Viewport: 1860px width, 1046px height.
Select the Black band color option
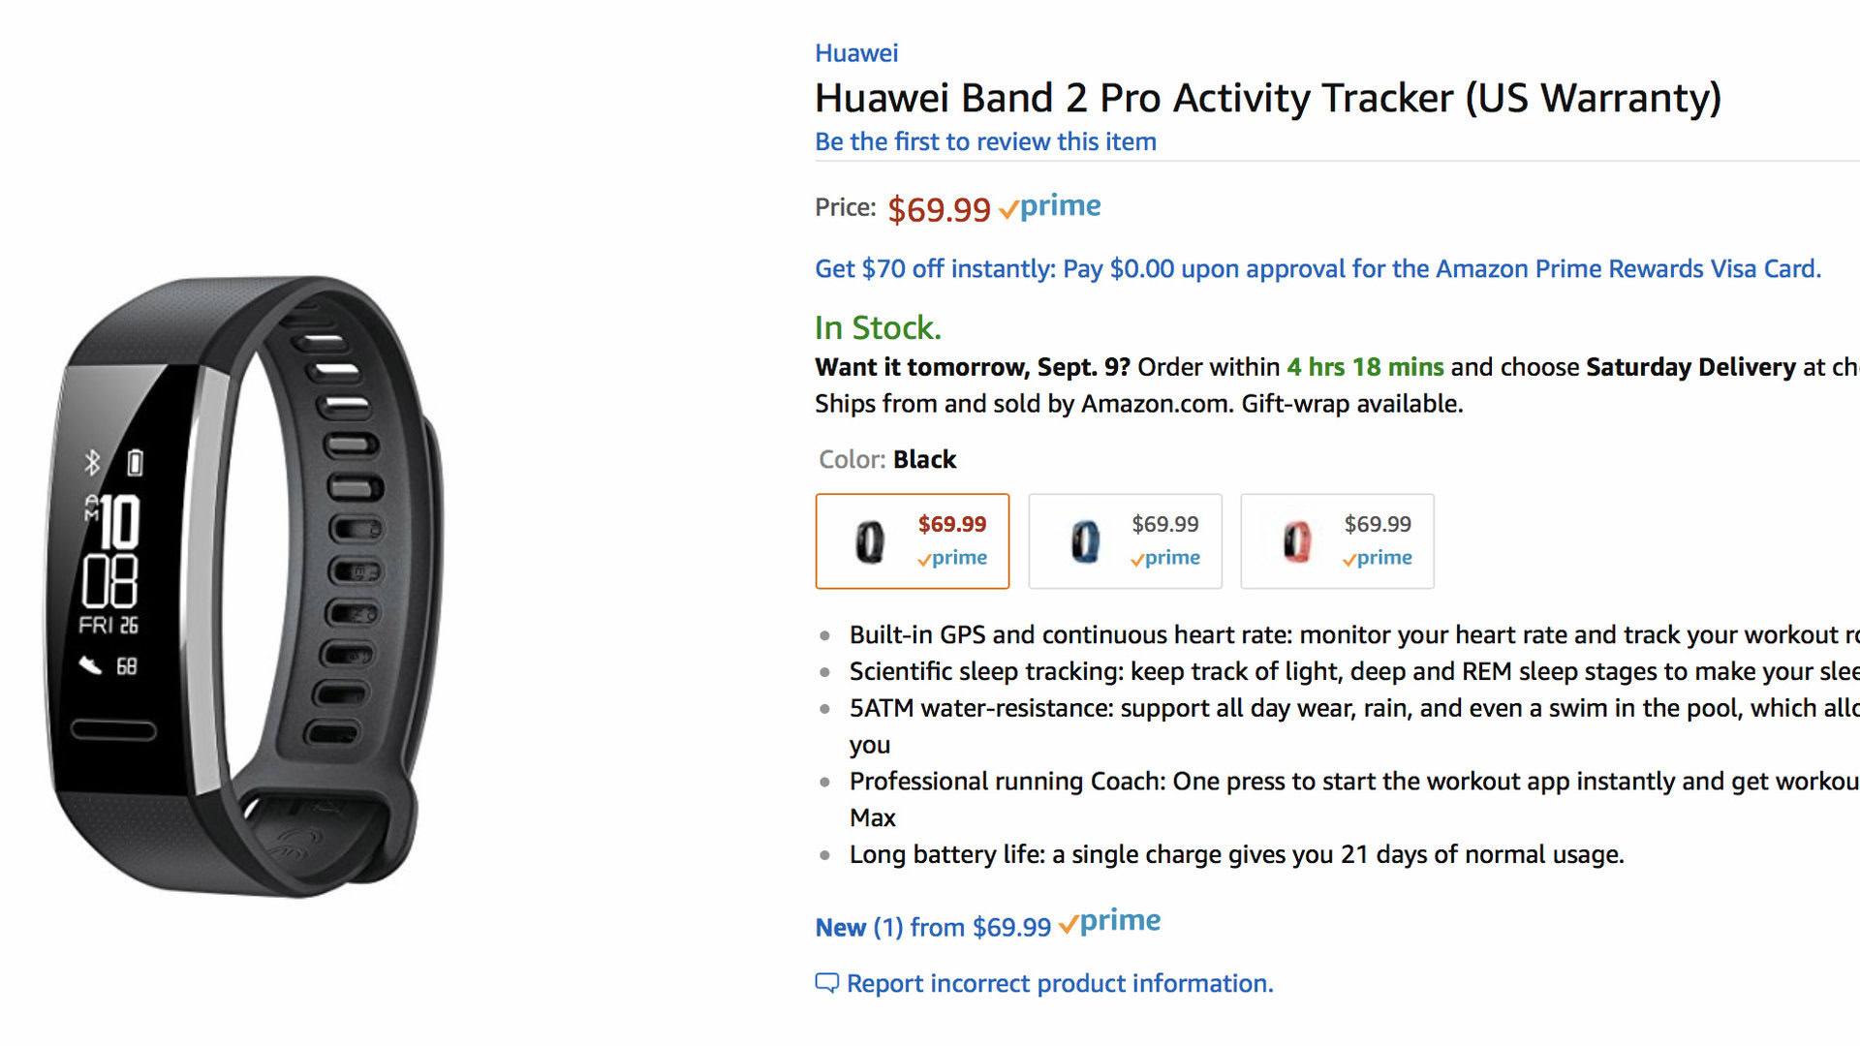[x=912, y=541]
